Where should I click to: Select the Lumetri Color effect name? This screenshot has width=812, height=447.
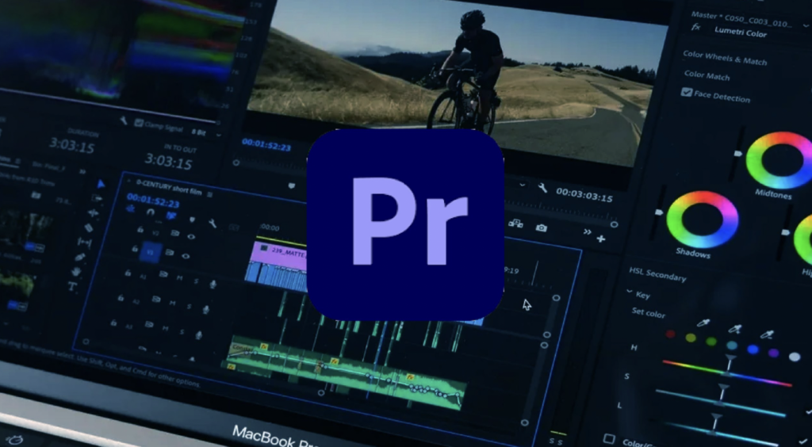[741, 32]
